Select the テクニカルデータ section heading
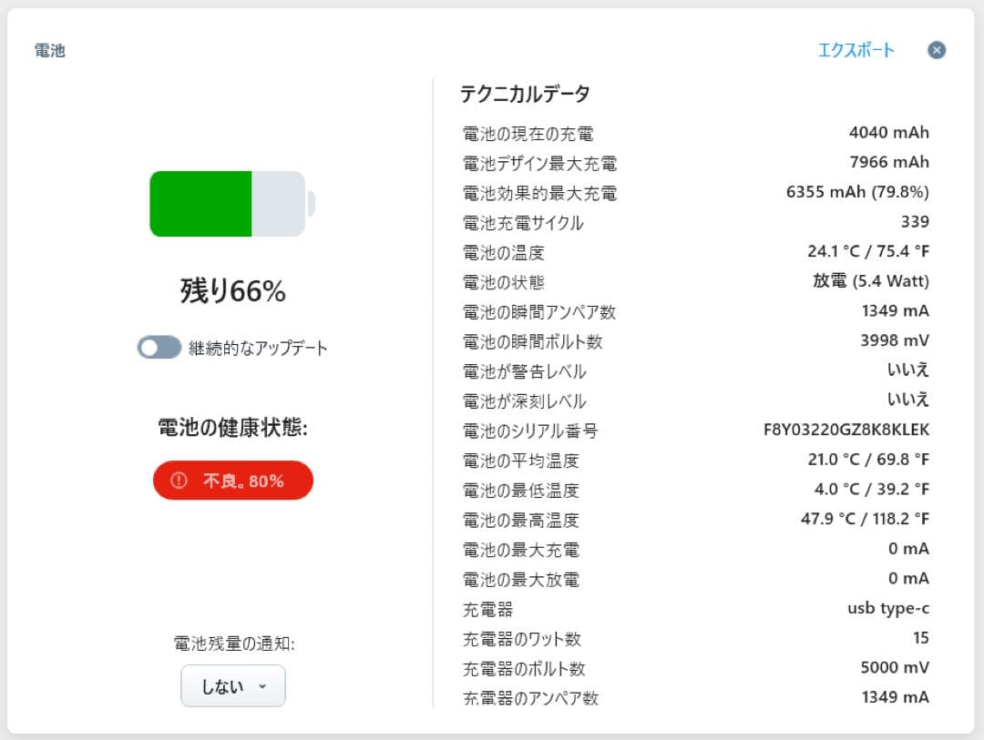This screenshot has width=984, height=740. [524, 94]
